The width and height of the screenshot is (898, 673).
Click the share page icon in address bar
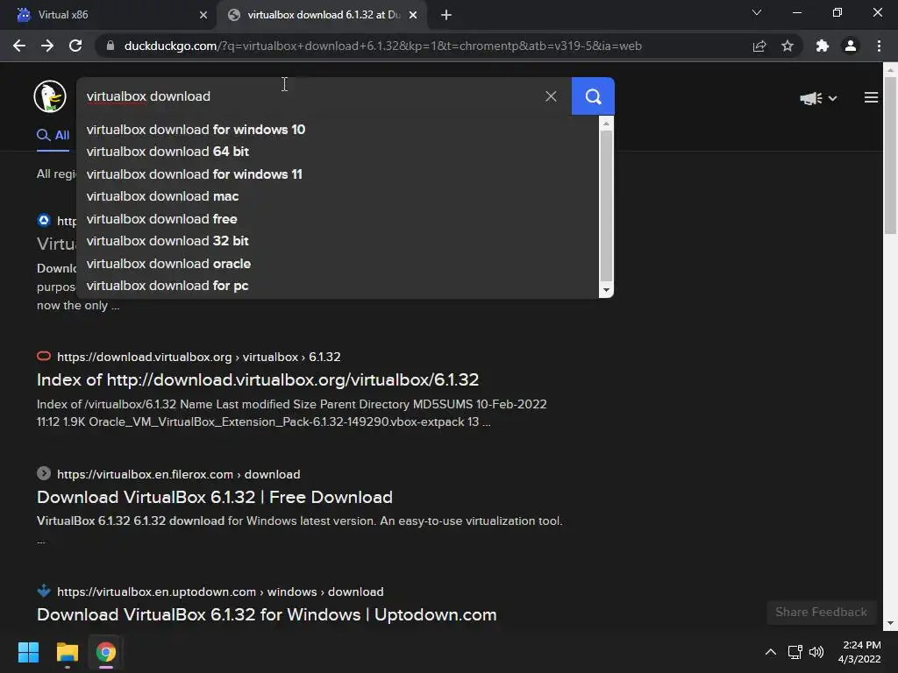tap(759, 46)
